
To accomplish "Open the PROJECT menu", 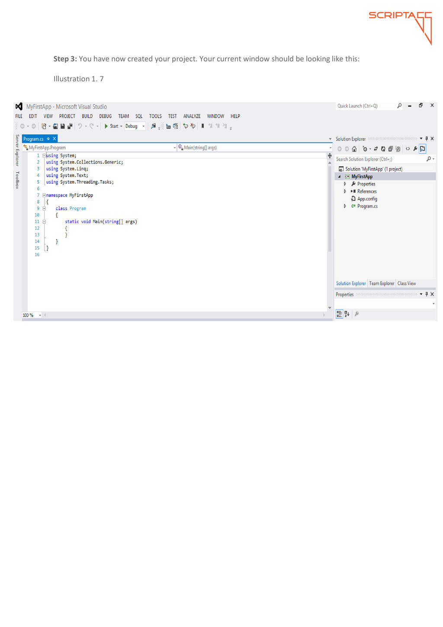I will coord(67,116).
